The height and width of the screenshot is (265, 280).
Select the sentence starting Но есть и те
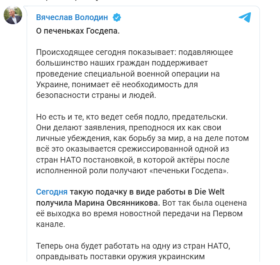tap(132, 117)
